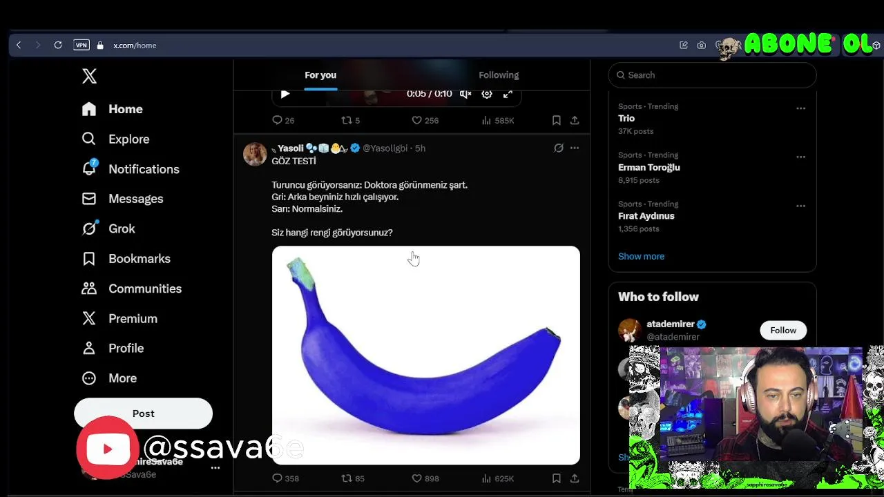Open Explore page
This screenshot has width=884, height=497.
tap(115, 139)
